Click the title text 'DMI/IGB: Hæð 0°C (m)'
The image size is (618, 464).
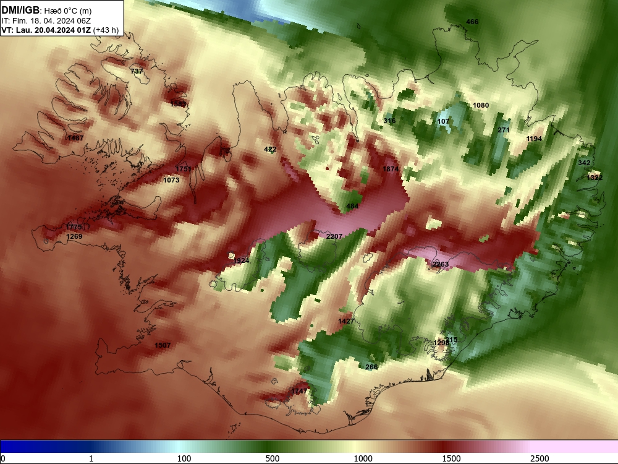click(46, 11)
